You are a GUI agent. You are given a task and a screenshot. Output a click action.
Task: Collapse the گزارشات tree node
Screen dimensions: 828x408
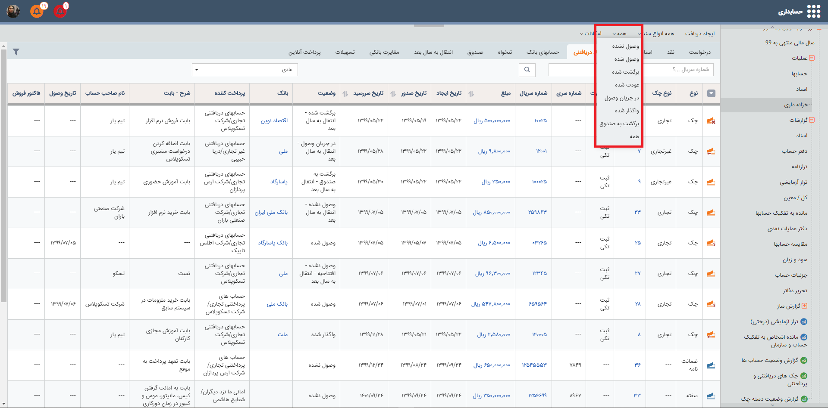point(812,120)
